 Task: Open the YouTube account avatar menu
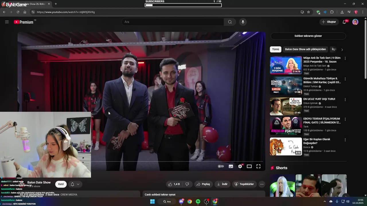(355, 22)
